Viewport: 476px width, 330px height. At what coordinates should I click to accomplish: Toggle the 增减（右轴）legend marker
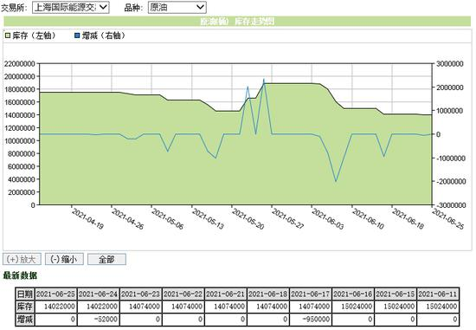pos(77,36)
